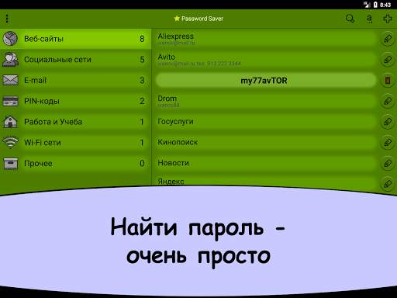Open the three-dot overflow menu

[7, 19]
